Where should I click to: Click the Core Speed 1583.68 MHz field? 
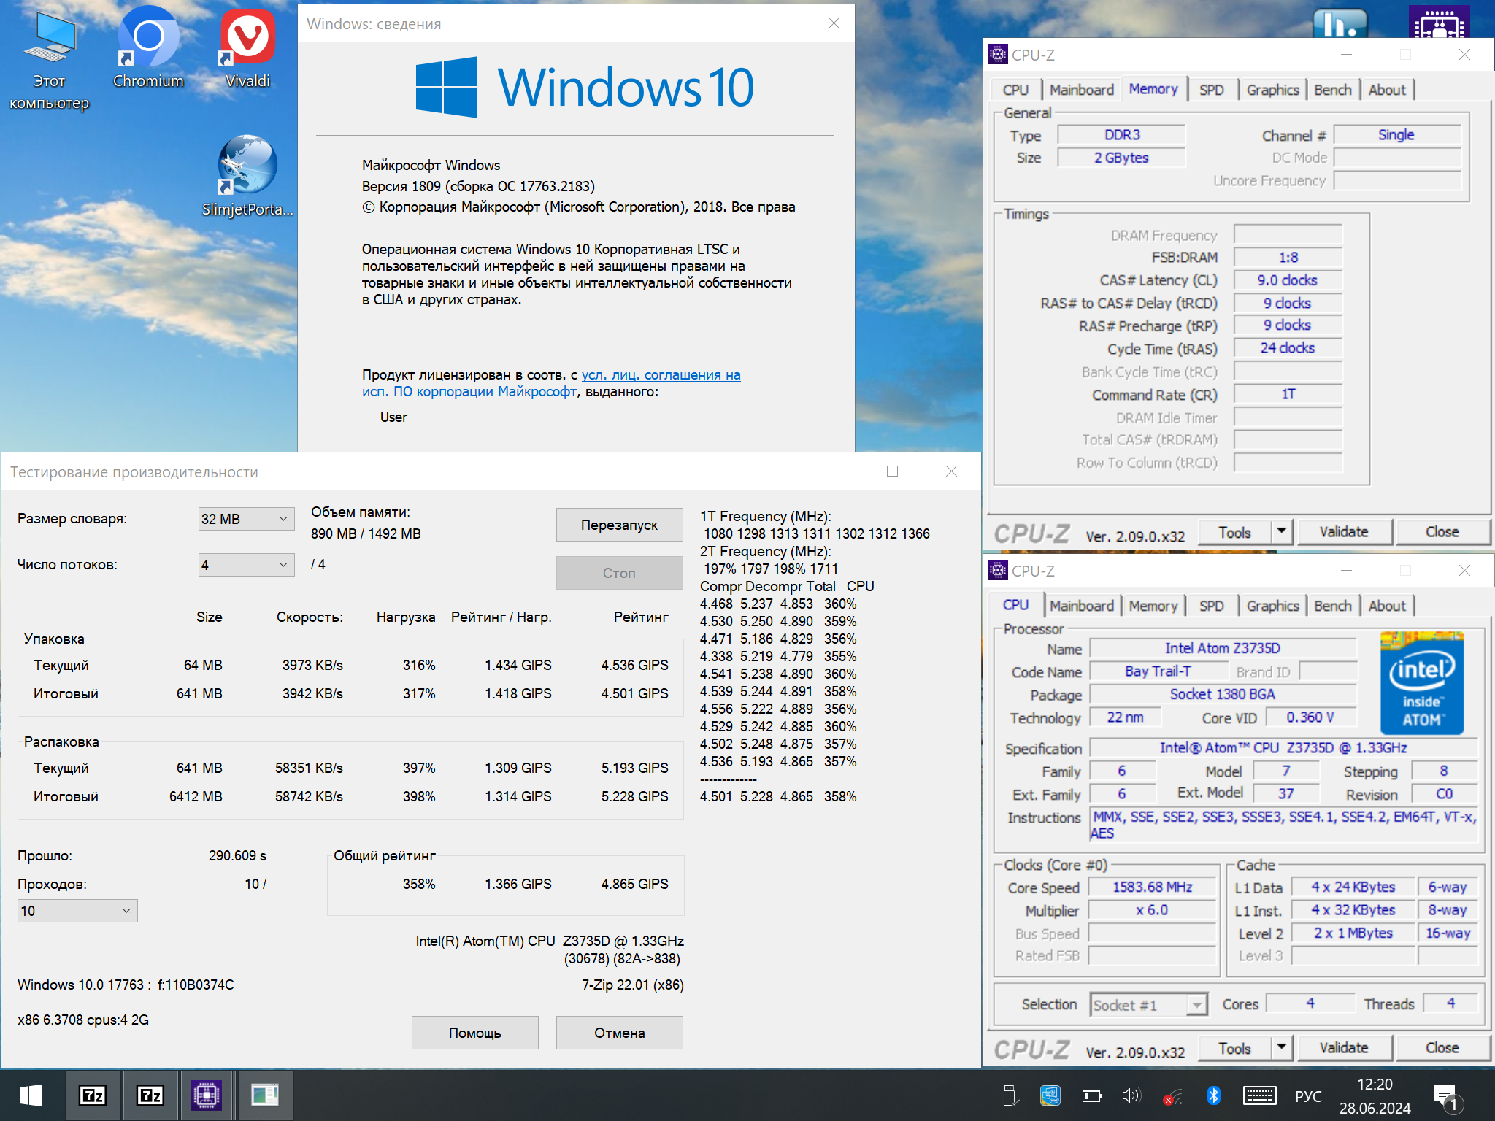coord(1153,887)
